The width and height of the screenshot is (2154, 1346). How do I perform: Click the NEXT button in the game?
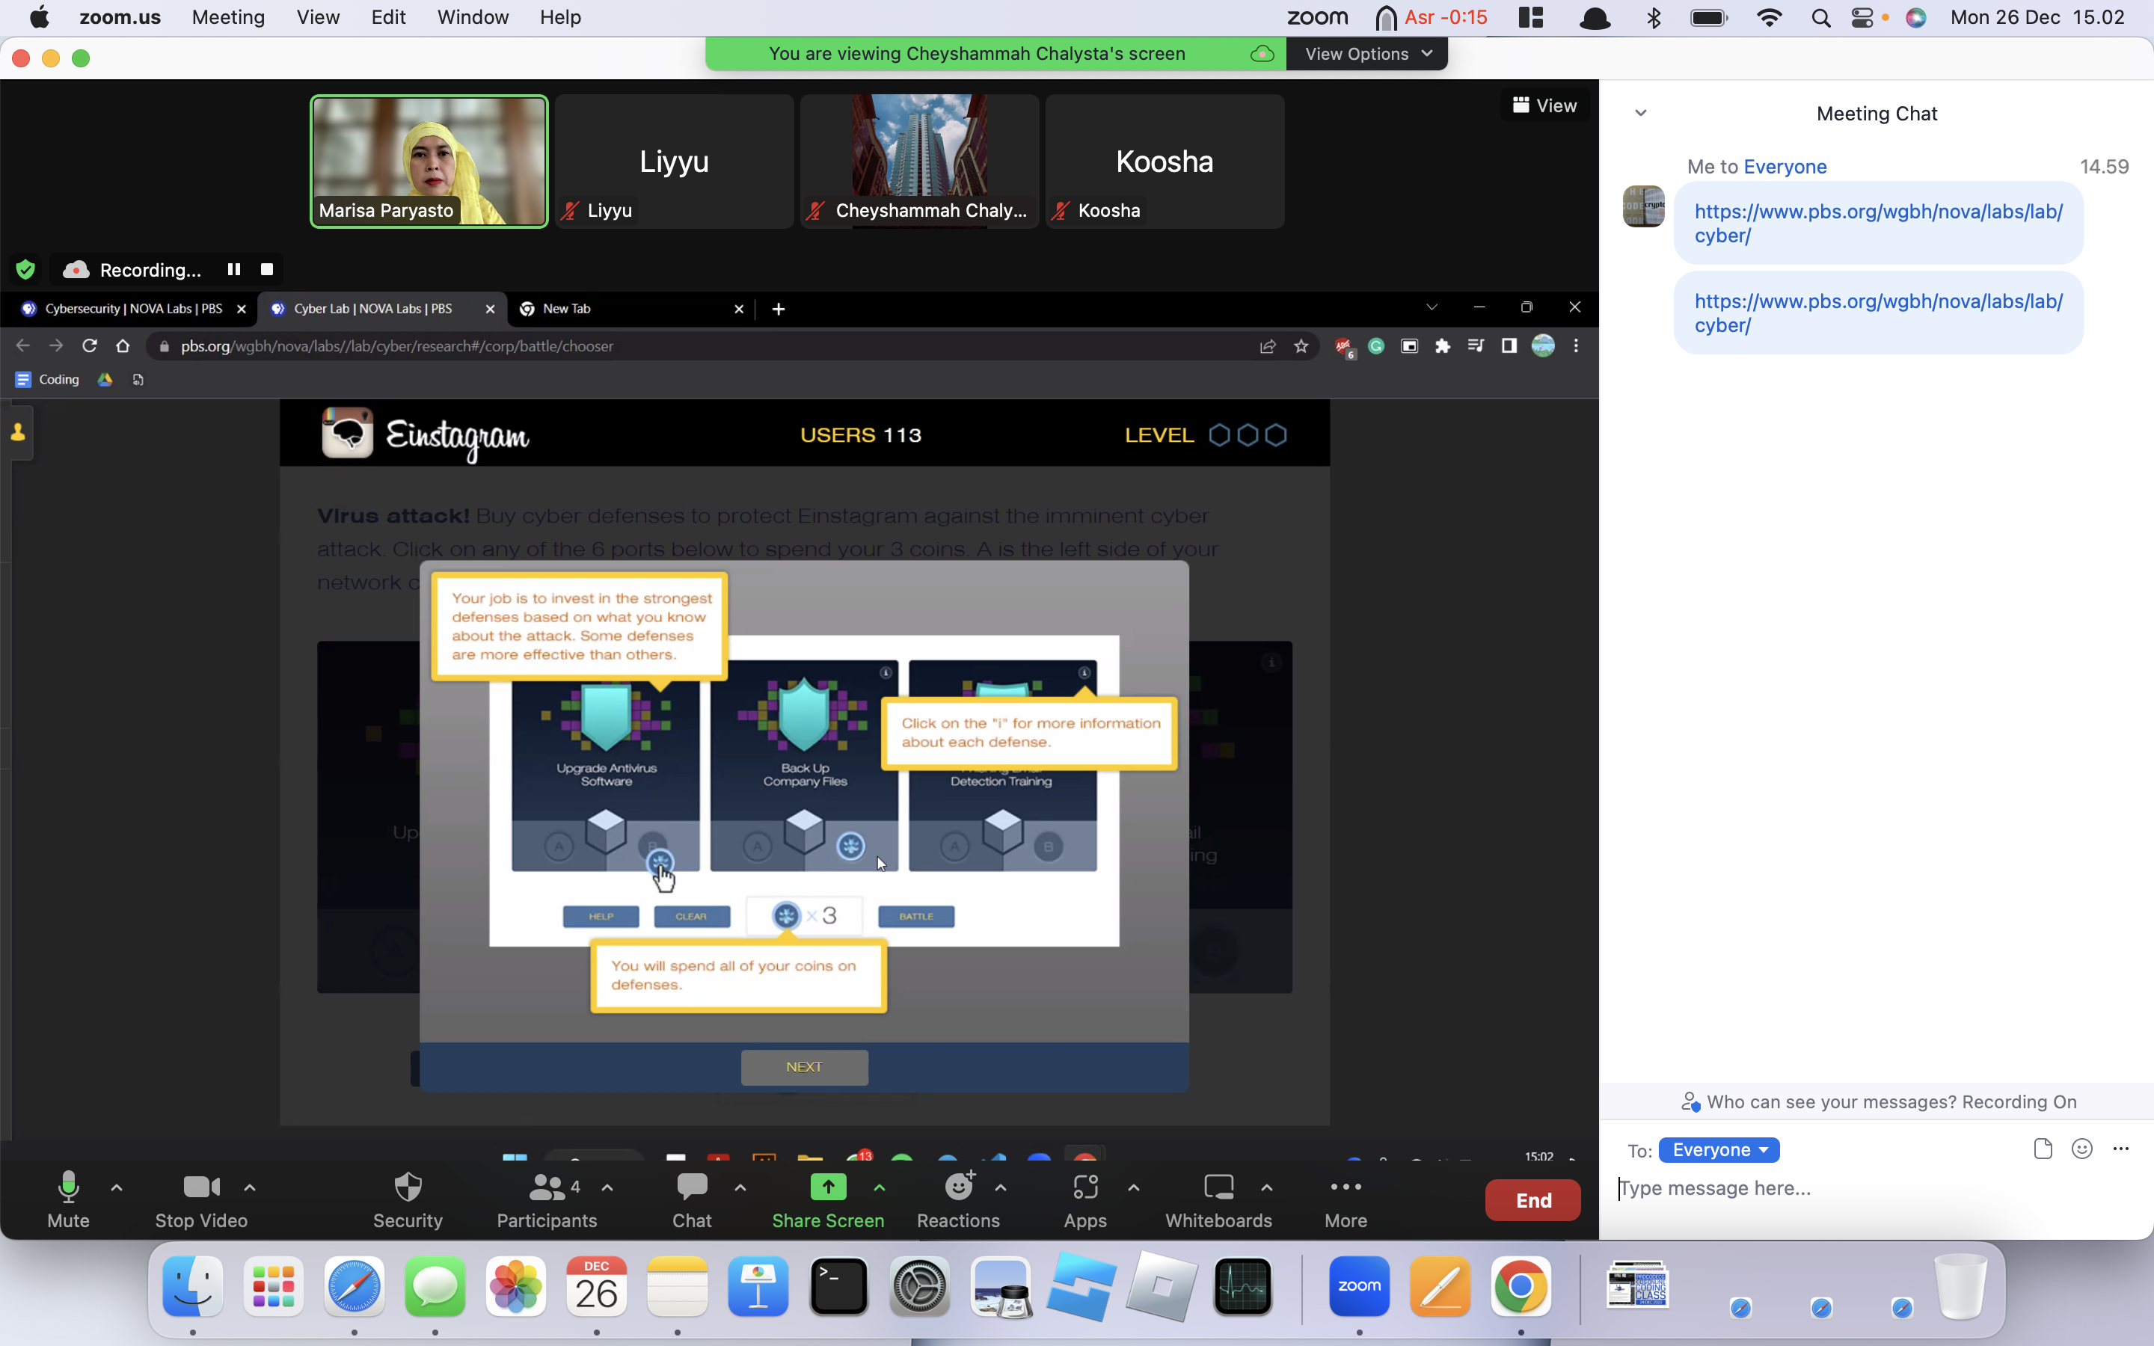point(805,1067)
